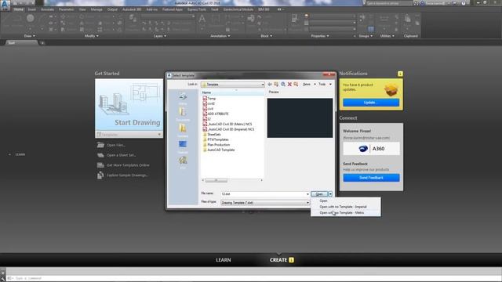
Task: Open Desktop in the places sidebar
Action: point(183,146)
